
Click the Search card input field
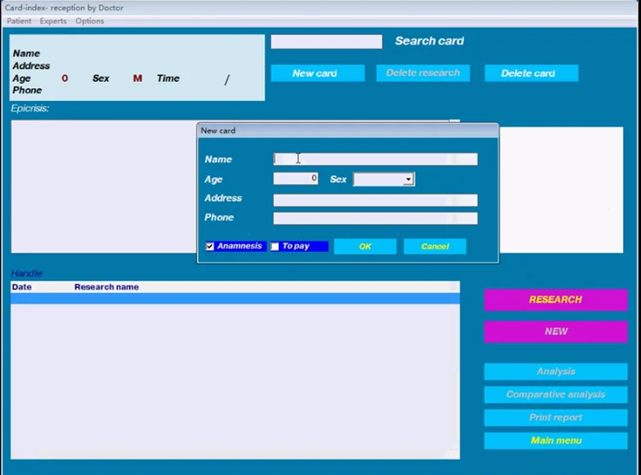(x=326, y=41)
